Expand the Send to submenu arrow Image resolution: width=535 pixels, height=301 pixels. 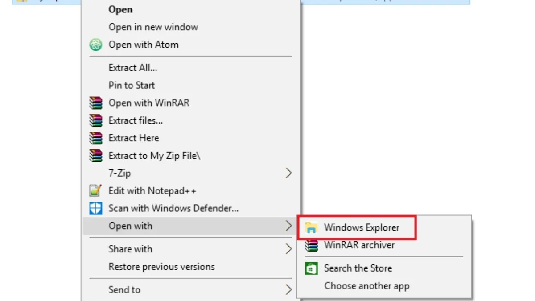coord(288,290)
